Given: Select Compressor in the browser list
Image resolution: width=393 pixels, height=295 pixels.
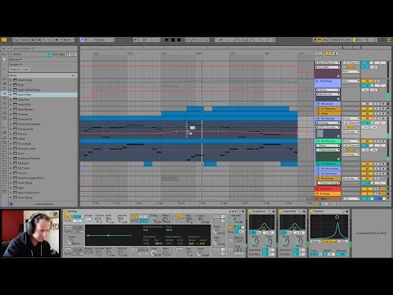Looking at the screenshot, I should (x=25, y=129).
